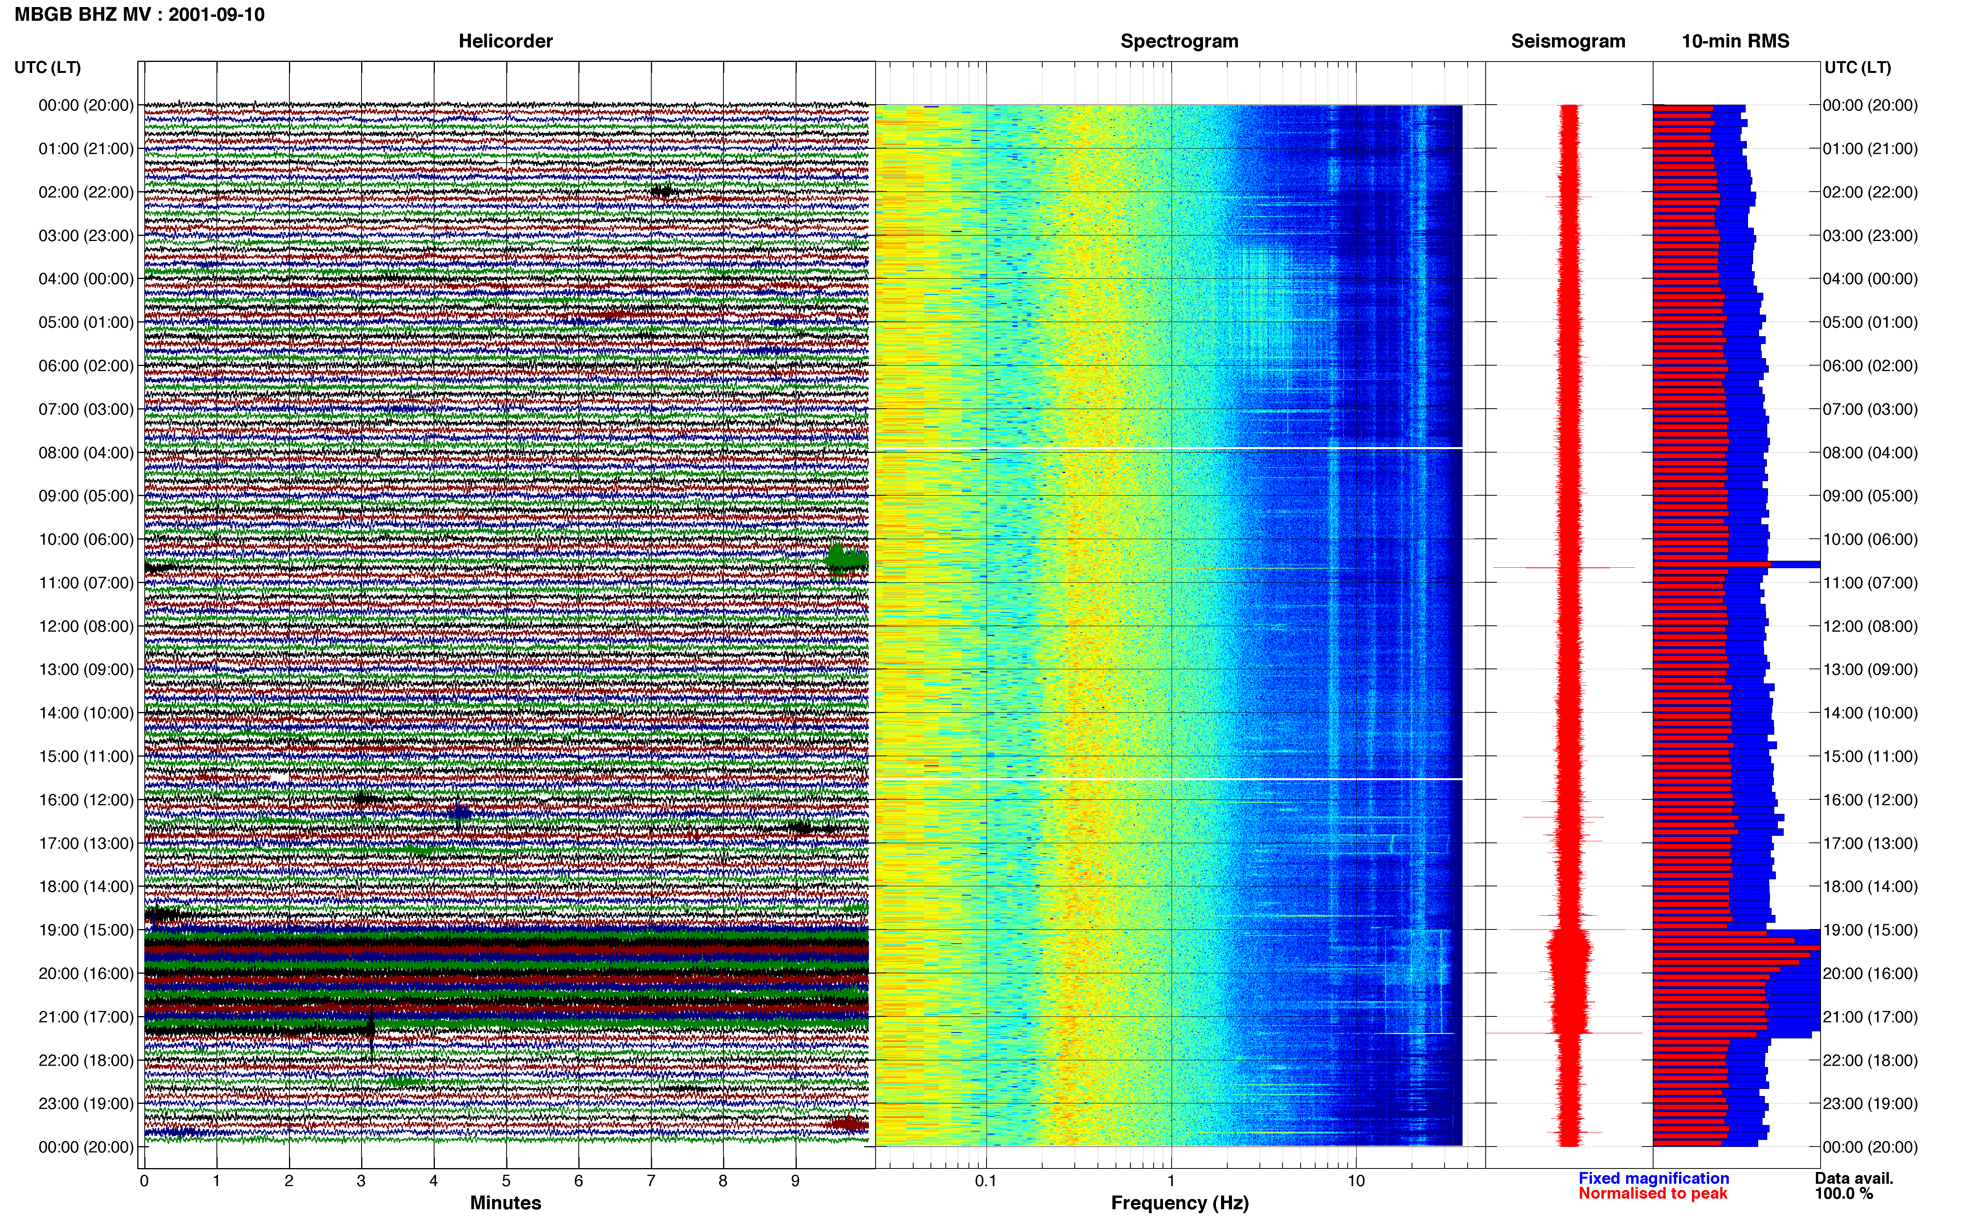Click the 'Frequency (Hz)' x-axis label
The image size is (1968, 1230).
point(1179,1203)
